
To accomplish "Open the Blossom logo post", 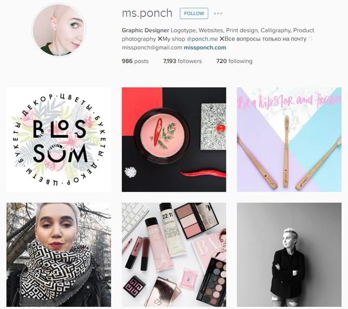I will pos(59,140).
